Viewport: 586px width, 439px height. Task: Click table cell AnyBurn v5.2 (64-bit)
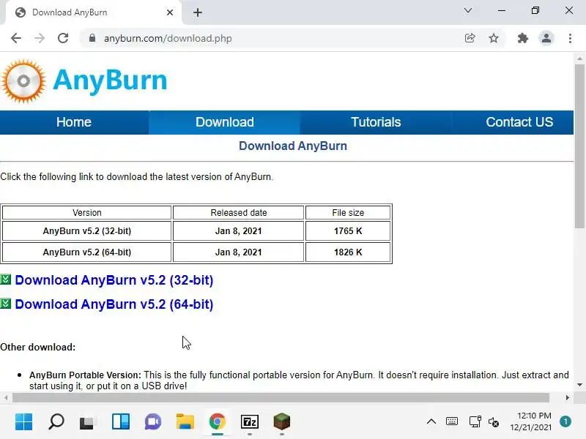(x=86, y=252)
